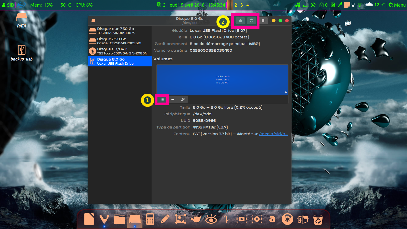
Task: Open partition options gear menu
Action: click(x=183, y=99)
